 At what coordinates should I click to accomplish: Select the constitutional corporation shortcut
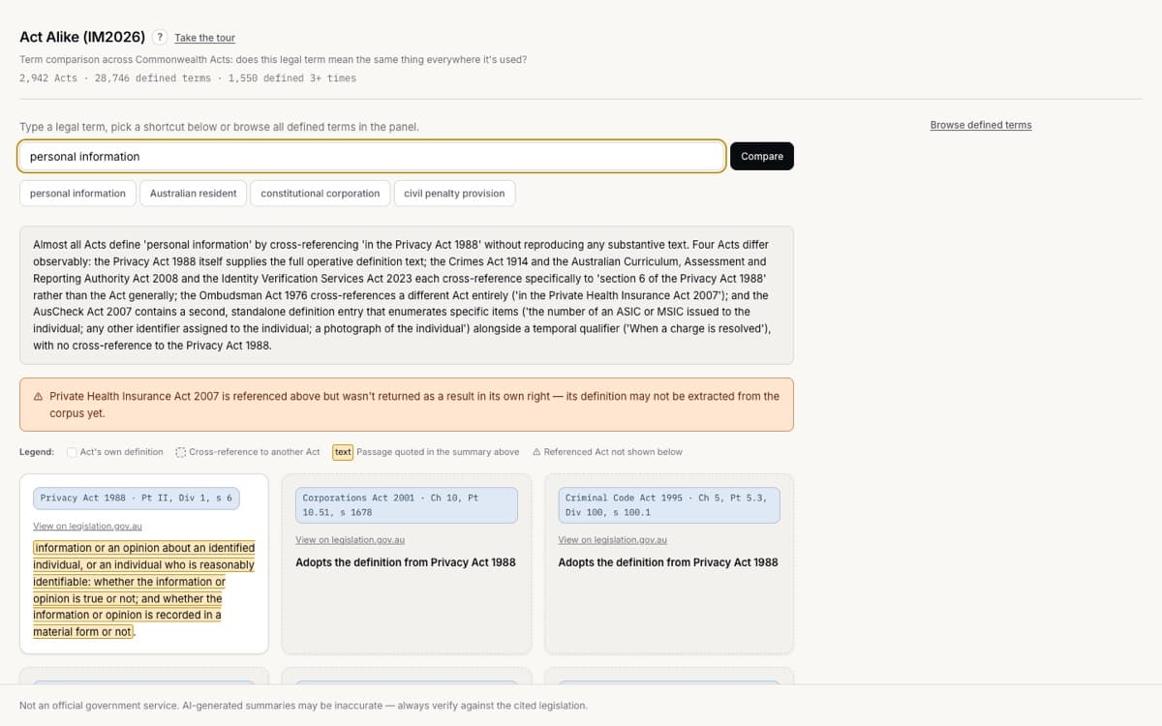321,194
